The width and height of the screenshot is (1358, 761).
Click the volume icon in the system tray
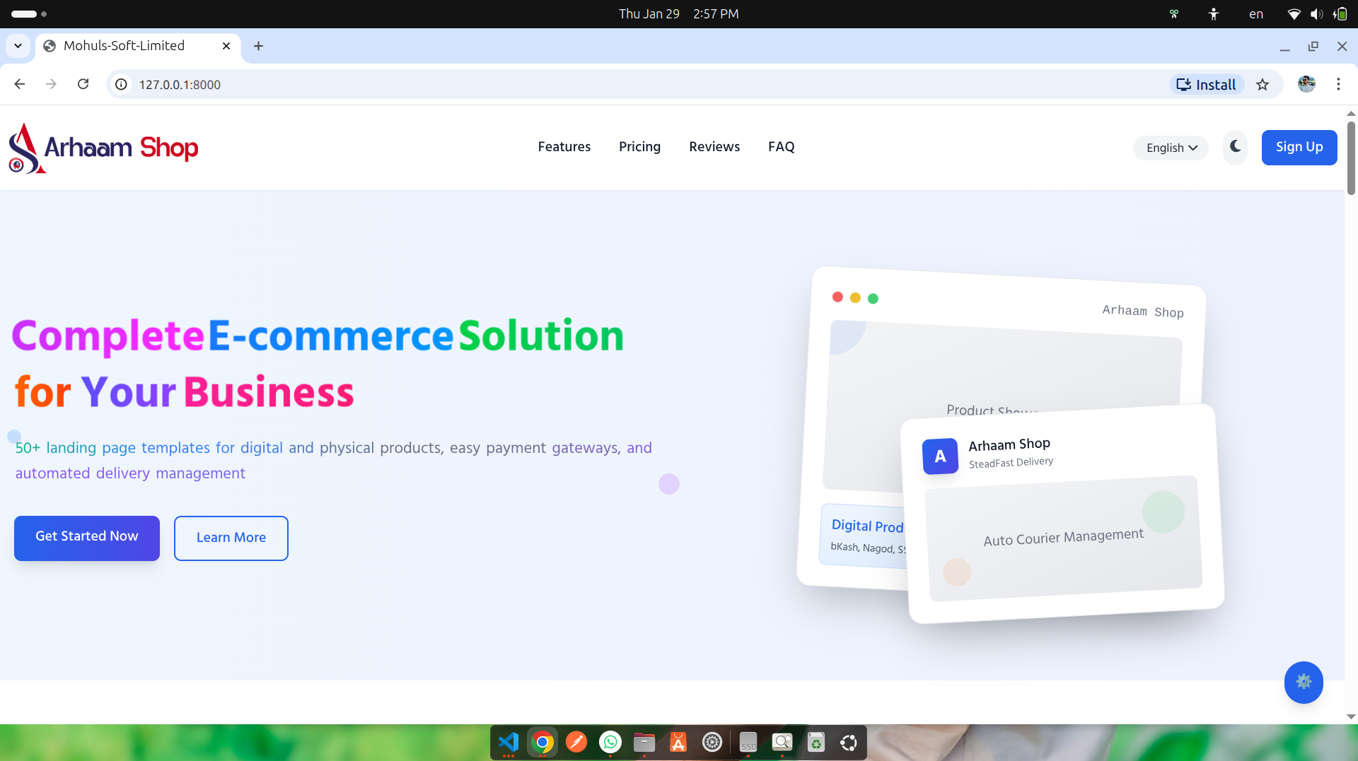[1316, 14]
